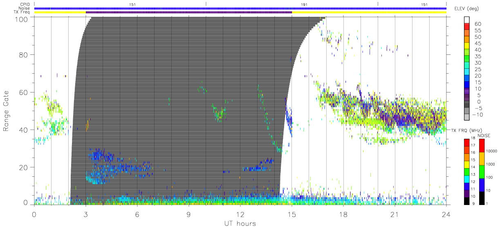Click the Range Gate axis label

[x=6, y=111]
